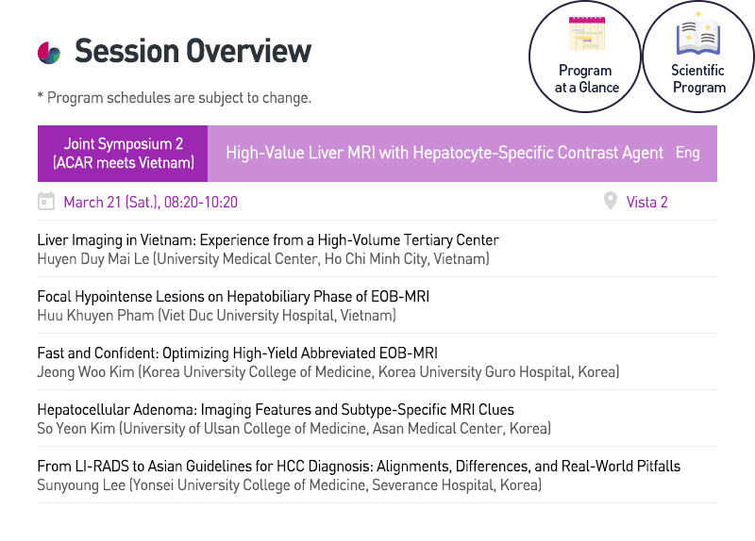Click the location pin icon near Vista 2
The image size is (755, 541).
pos(610,202)
